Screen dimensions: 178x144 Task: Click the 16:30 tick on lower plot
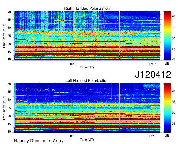point(74,136)
